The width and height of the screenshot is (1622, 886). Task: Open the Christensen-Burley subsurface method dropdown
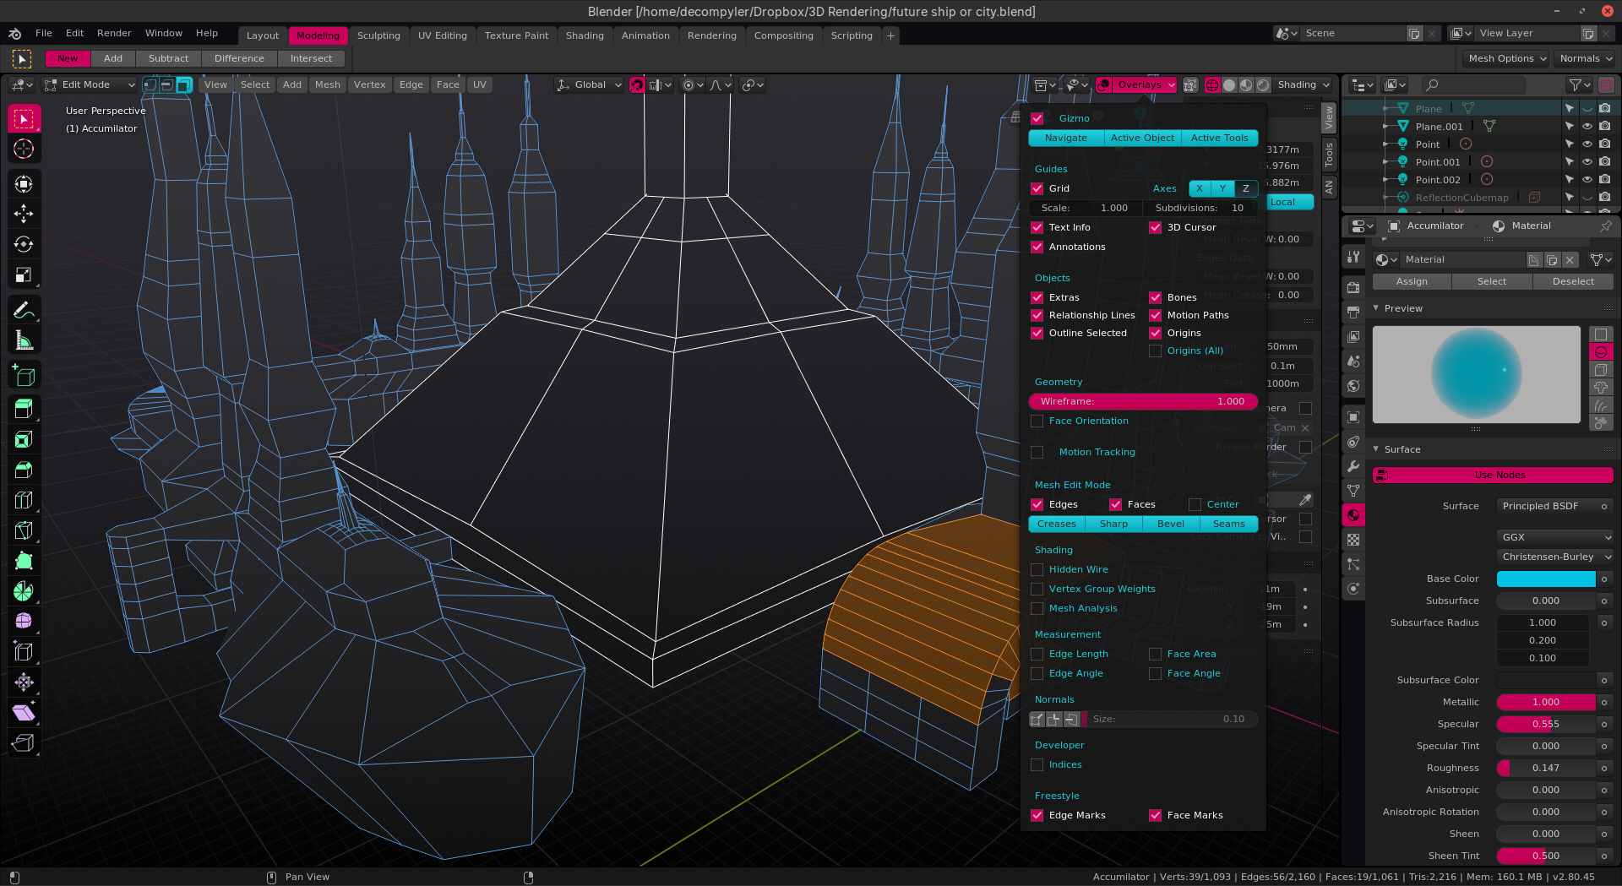[x=1554, y=557]
